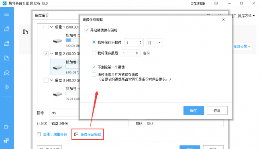Click the 目标 path field H:\
The height and width of the screenshot is (149, 261).
click(65, 113)
